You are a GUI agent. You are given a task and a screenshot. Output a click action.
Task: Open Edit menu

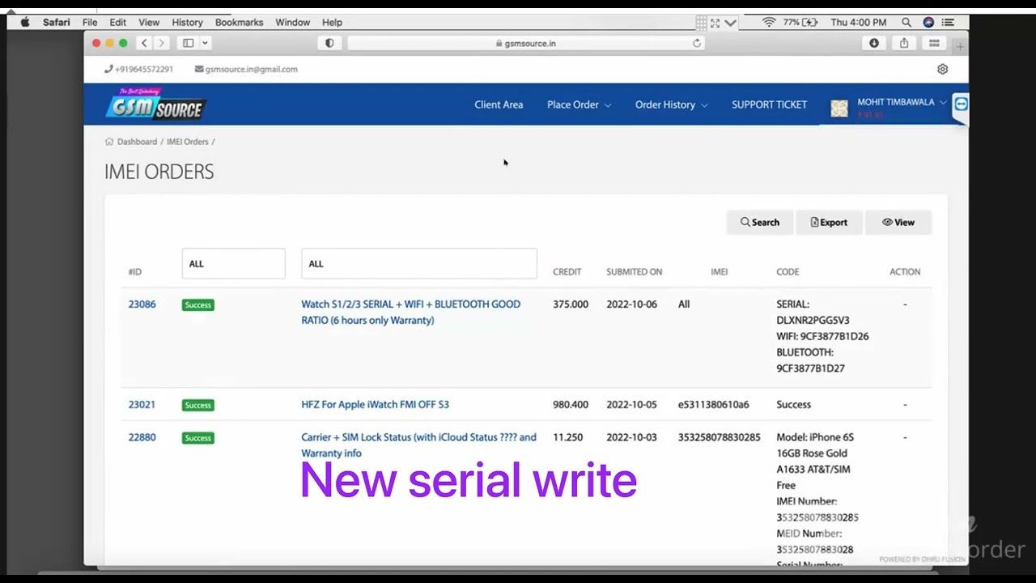point(117,23)
